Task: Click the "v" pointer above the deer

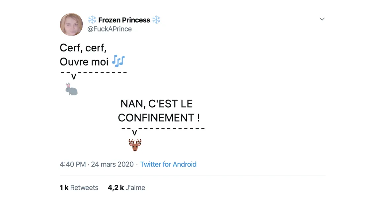Action: point(135,132)
